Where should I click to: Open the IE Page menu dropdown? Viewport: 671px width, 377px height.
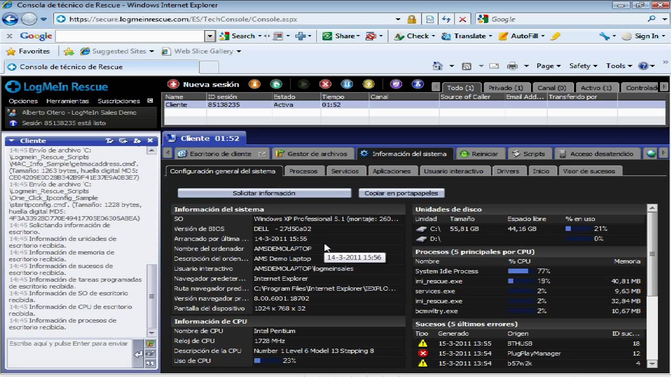coord(549,66)
